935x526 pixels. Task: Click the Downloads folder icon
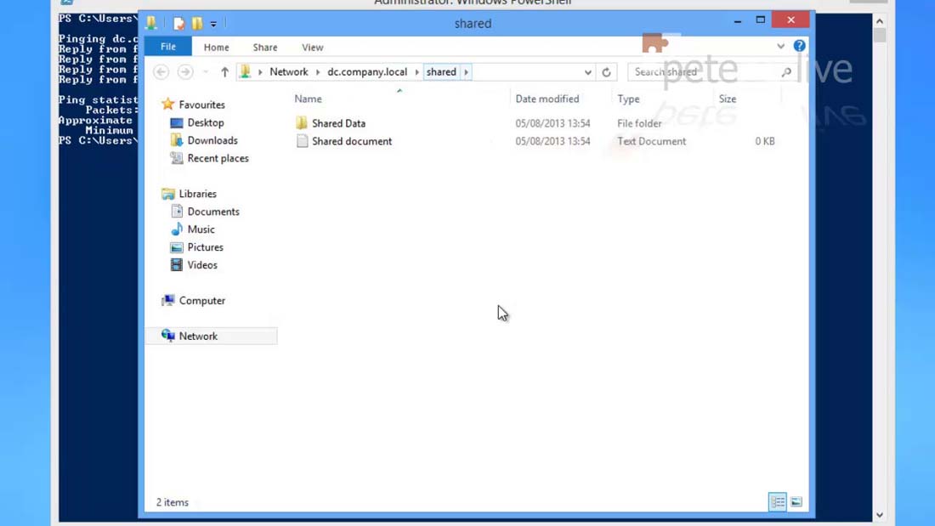[177, 140]
